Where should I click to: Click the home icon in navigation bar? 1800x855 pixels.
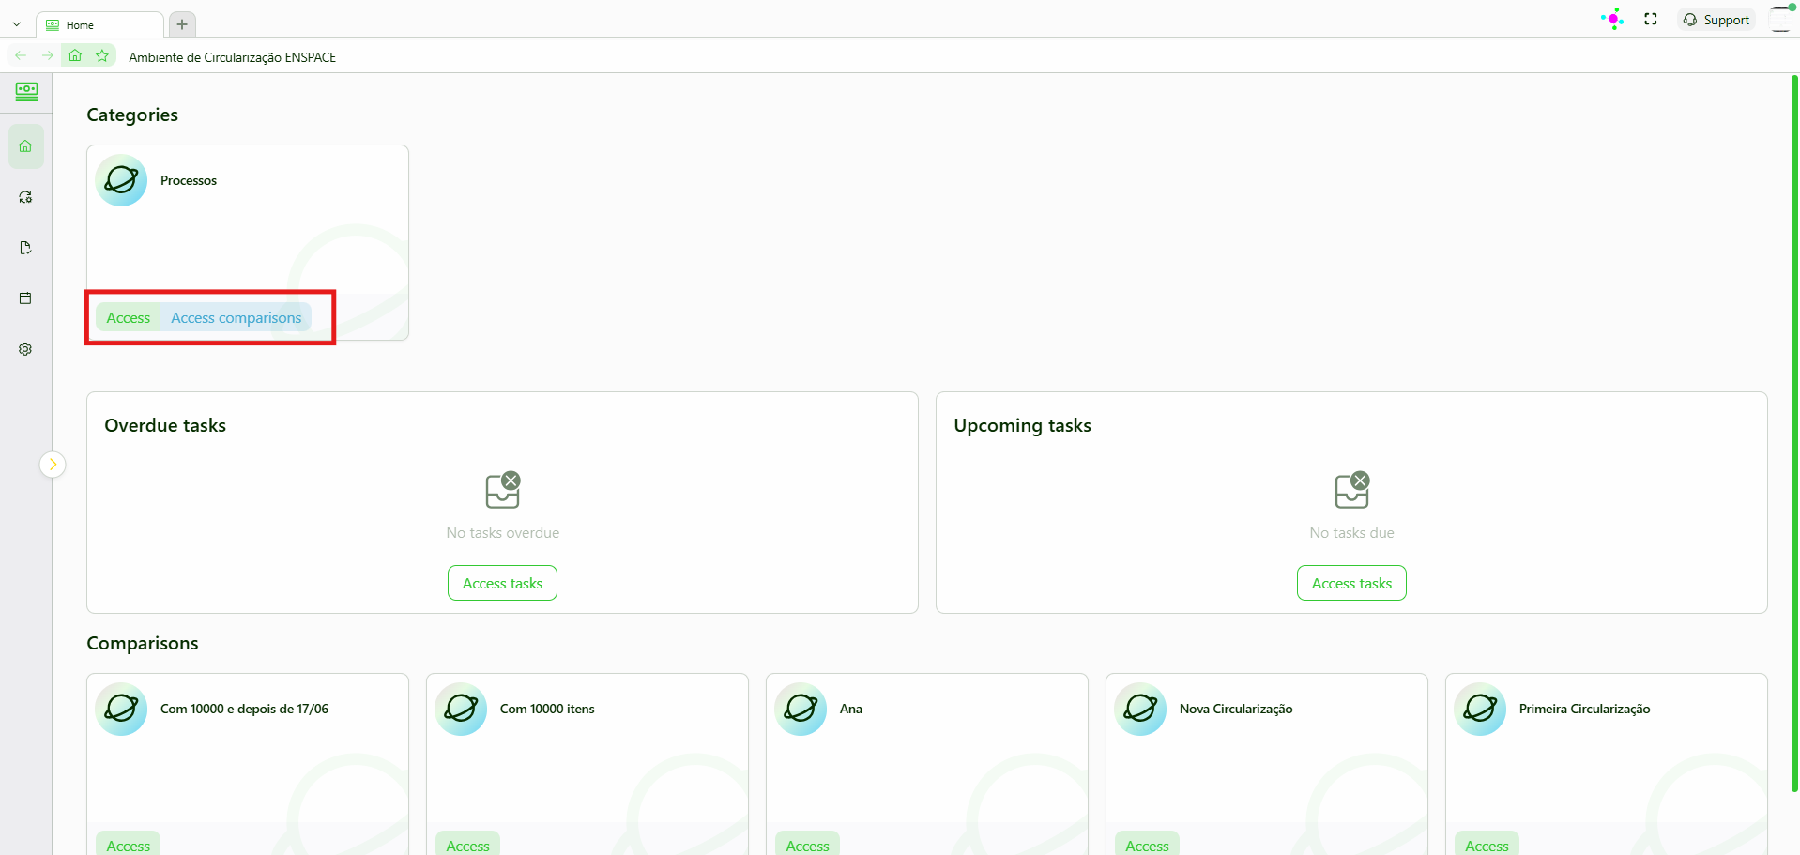pos(75,56)
